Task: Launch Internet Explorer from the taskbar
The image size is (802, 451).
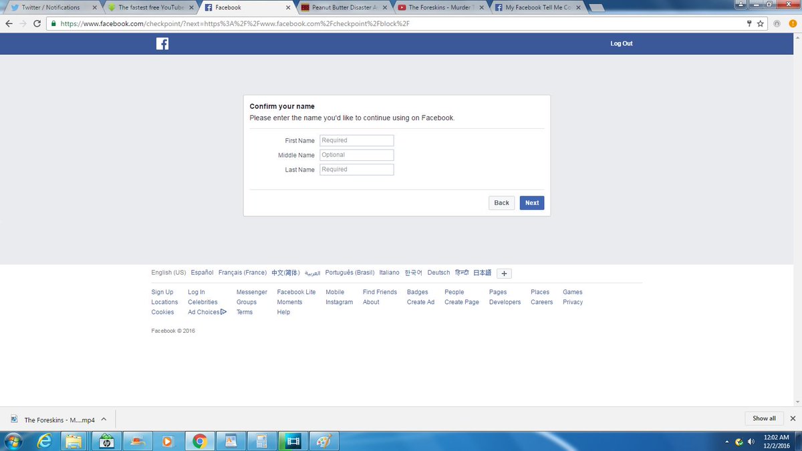Action: click(x=45, y=441)
